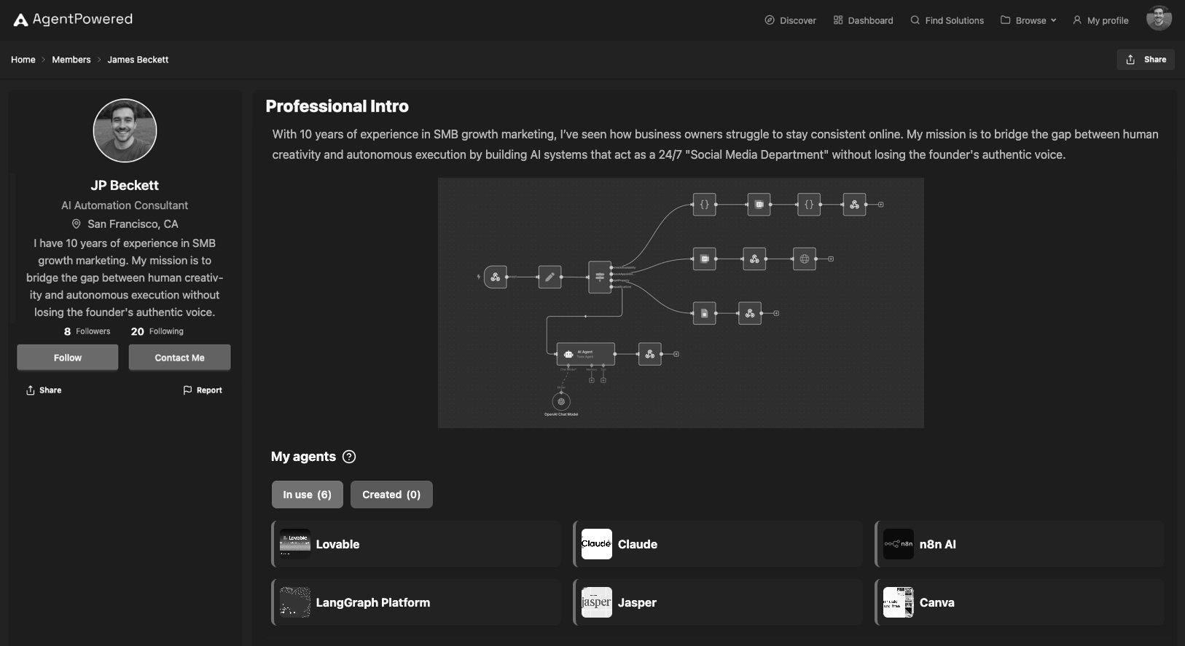
Task: Click the Jasper logo icon
Action: click(597, 602)
